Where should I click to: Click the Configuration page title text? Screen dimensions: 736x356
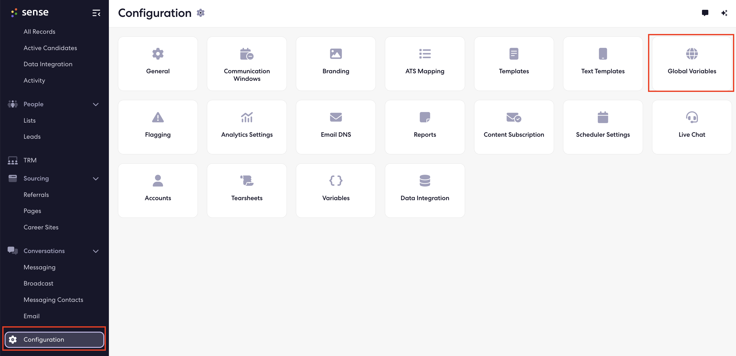(x=155, y=13)
